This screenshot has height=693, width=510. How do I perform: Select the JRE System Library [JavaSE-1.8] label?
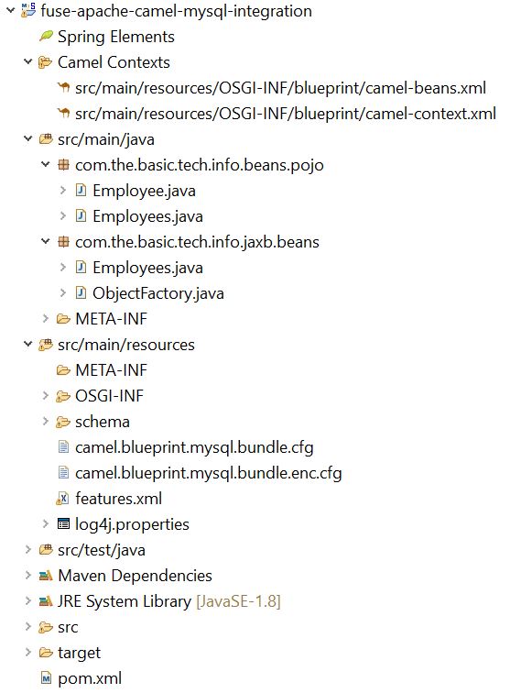[169, 601]
